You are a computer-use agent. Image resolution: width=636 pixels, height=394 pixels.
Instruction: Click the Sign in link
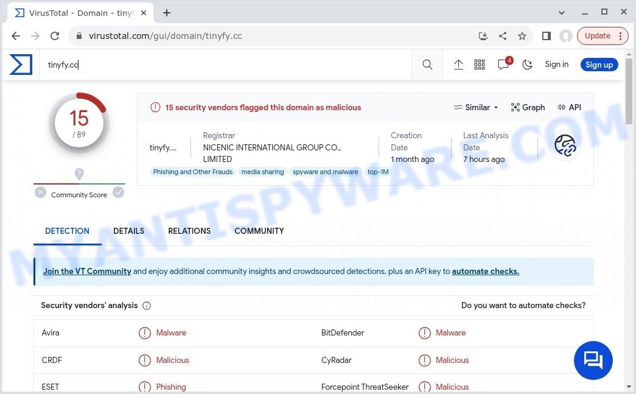556,64
